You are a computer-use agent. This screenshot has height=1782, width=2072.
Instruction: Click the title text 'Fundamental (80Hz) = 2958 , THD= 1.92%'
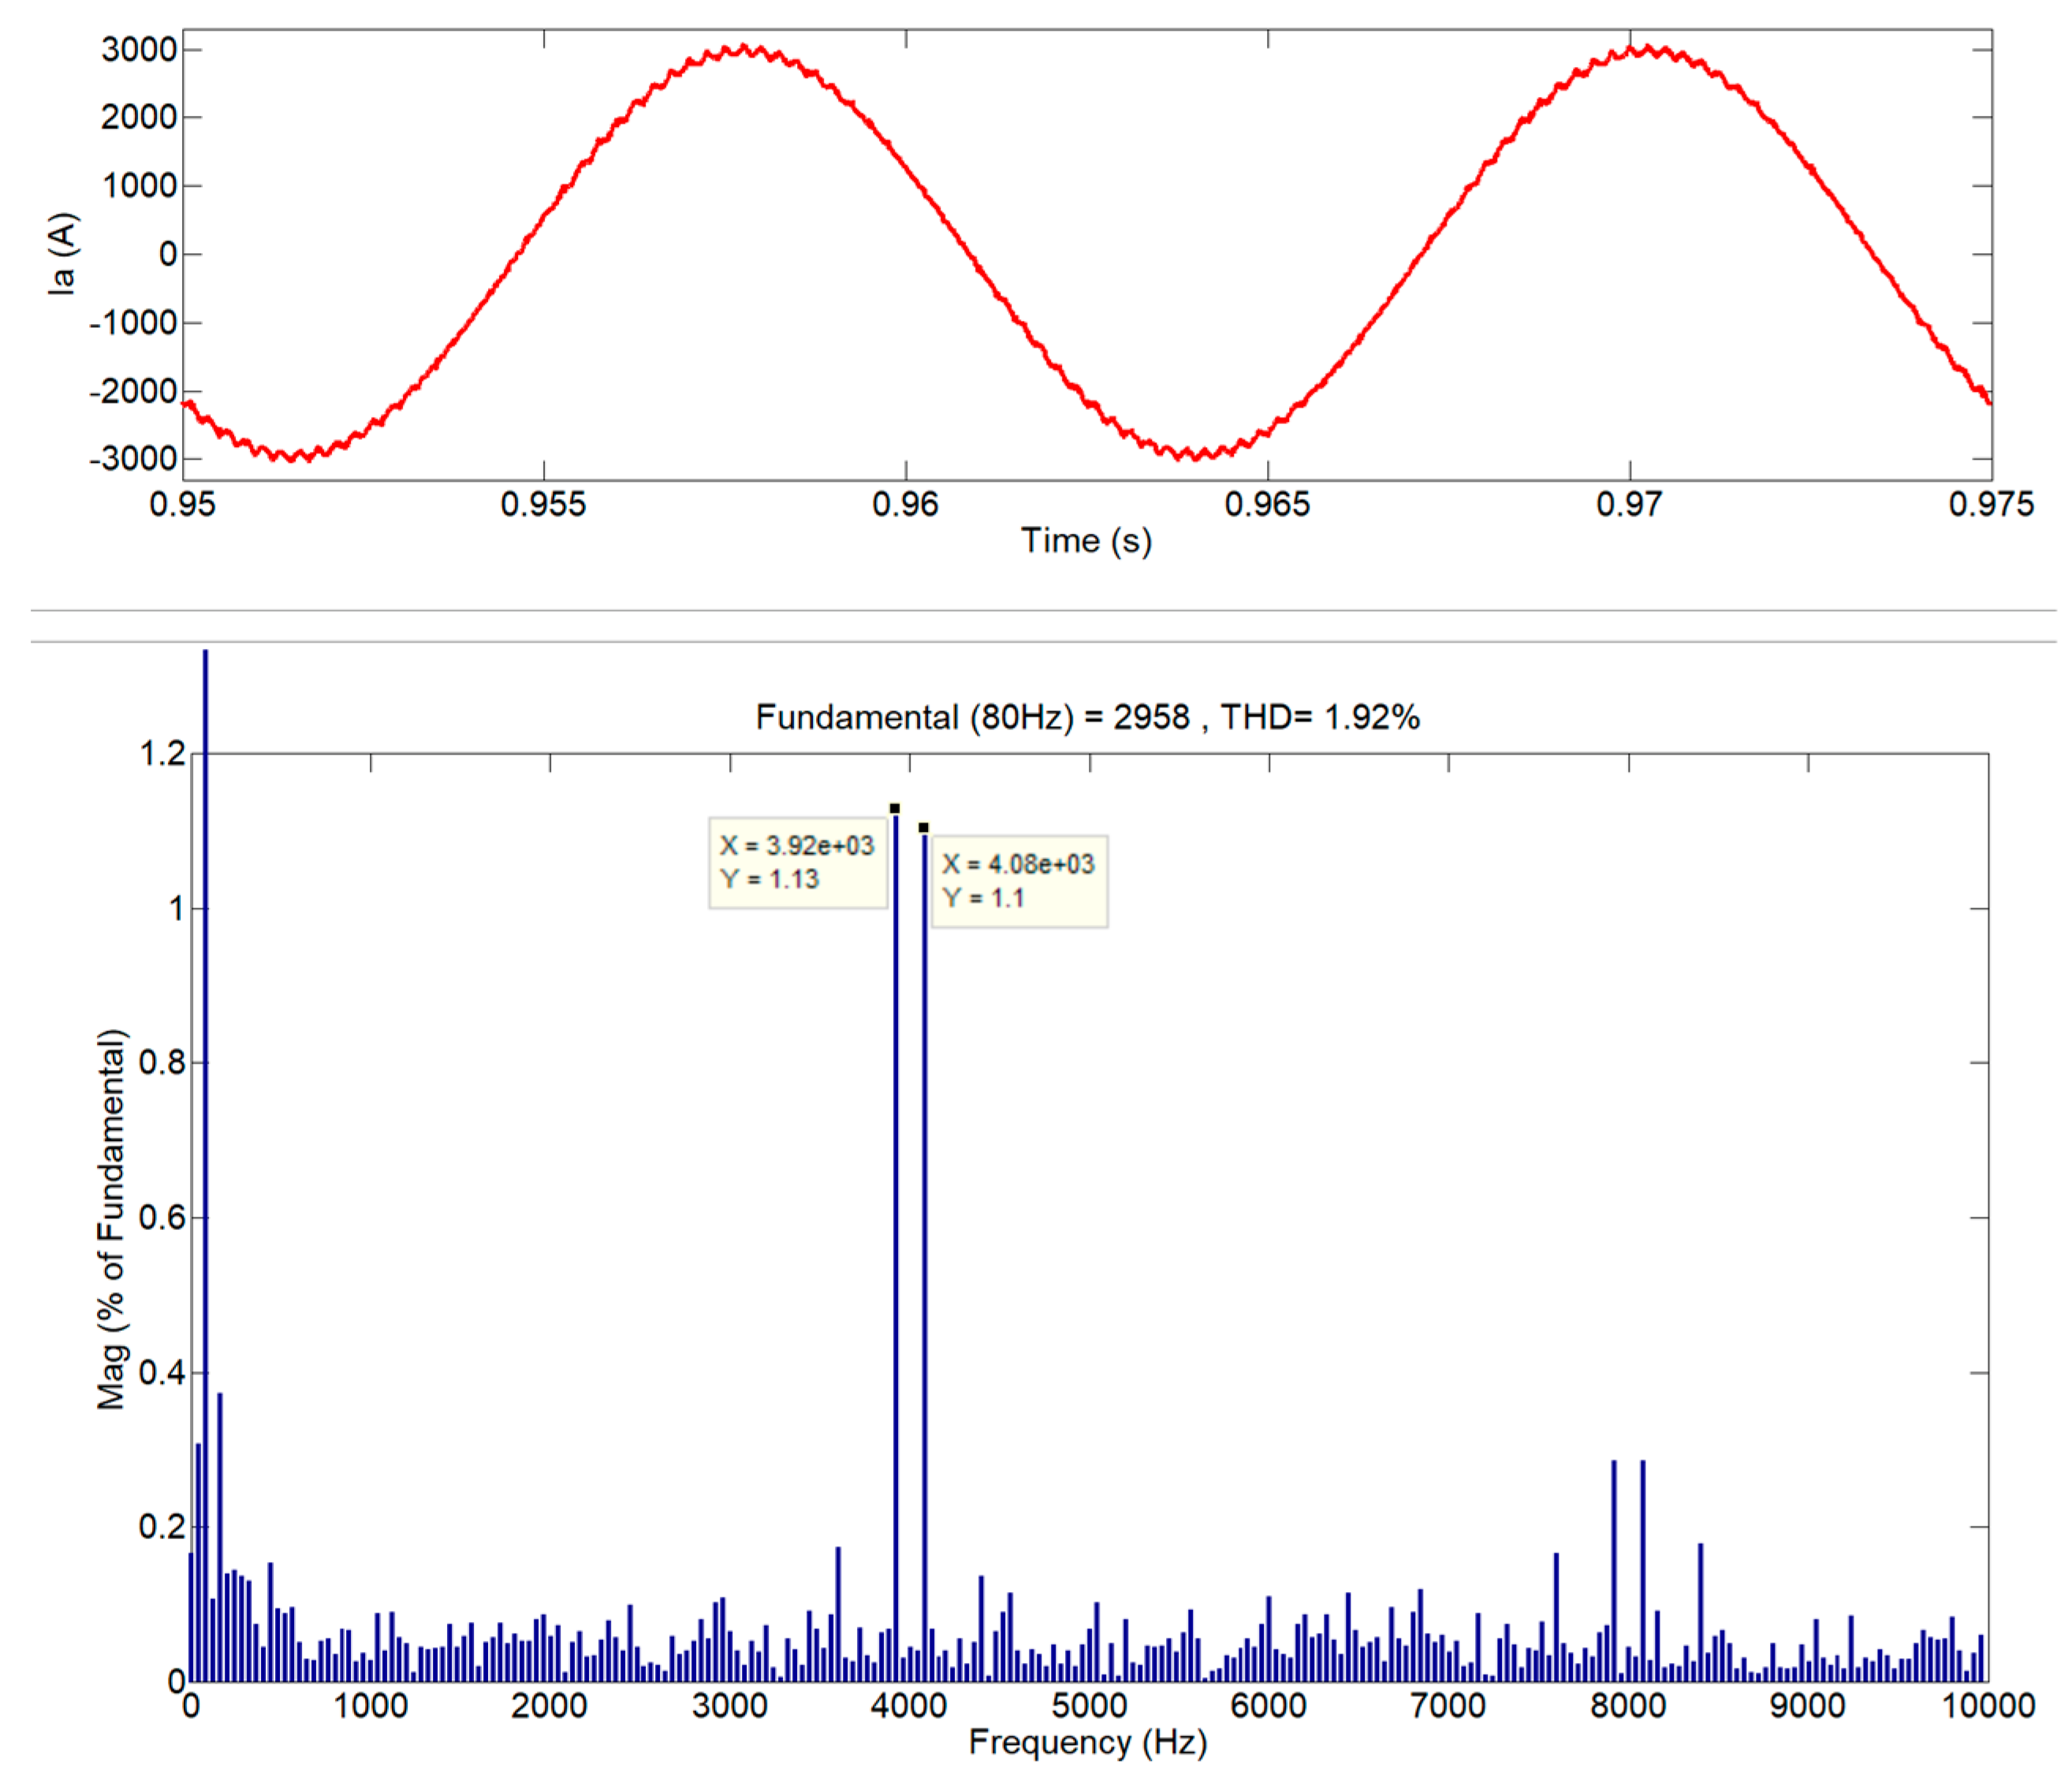click(x=1087, y=717)
